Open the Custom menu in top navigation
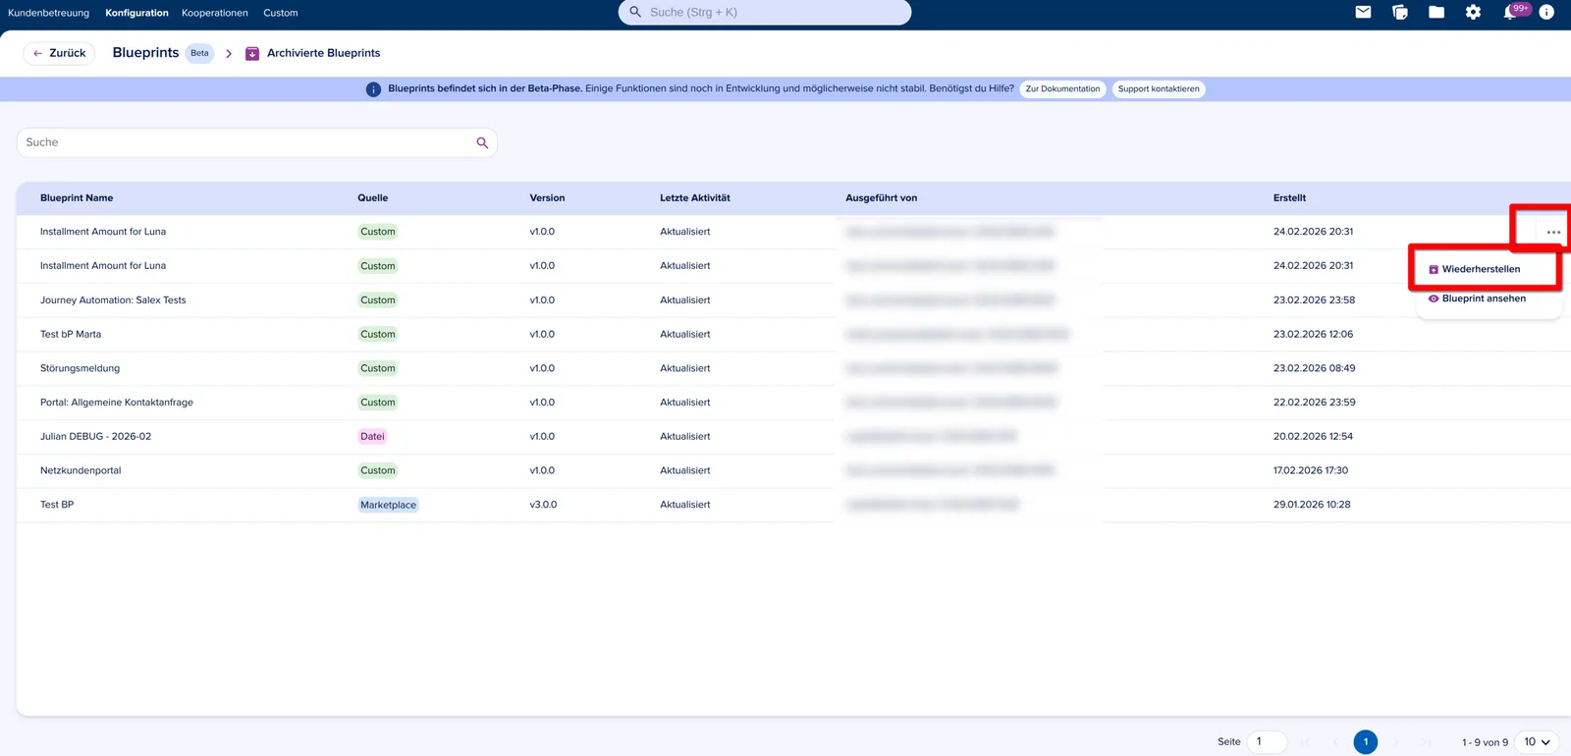Viewport: 1571px width, 756px height. (x=281, y=13)
